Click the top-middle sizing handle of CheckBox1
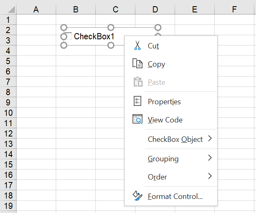 111,27
